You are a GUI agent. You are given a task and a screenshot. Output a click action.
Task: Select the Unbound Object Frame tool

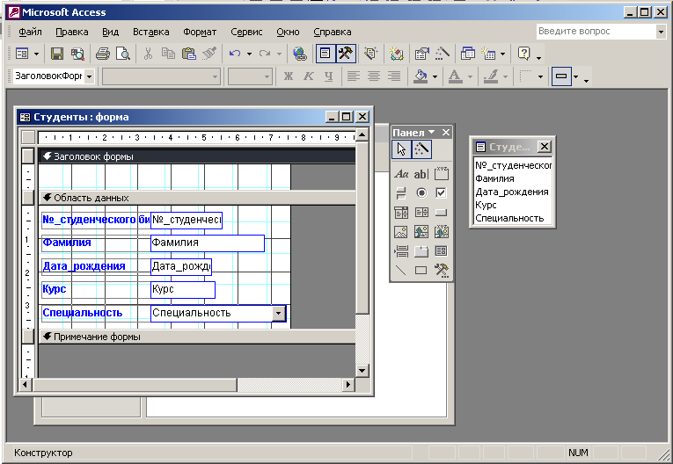click(421, 232)
